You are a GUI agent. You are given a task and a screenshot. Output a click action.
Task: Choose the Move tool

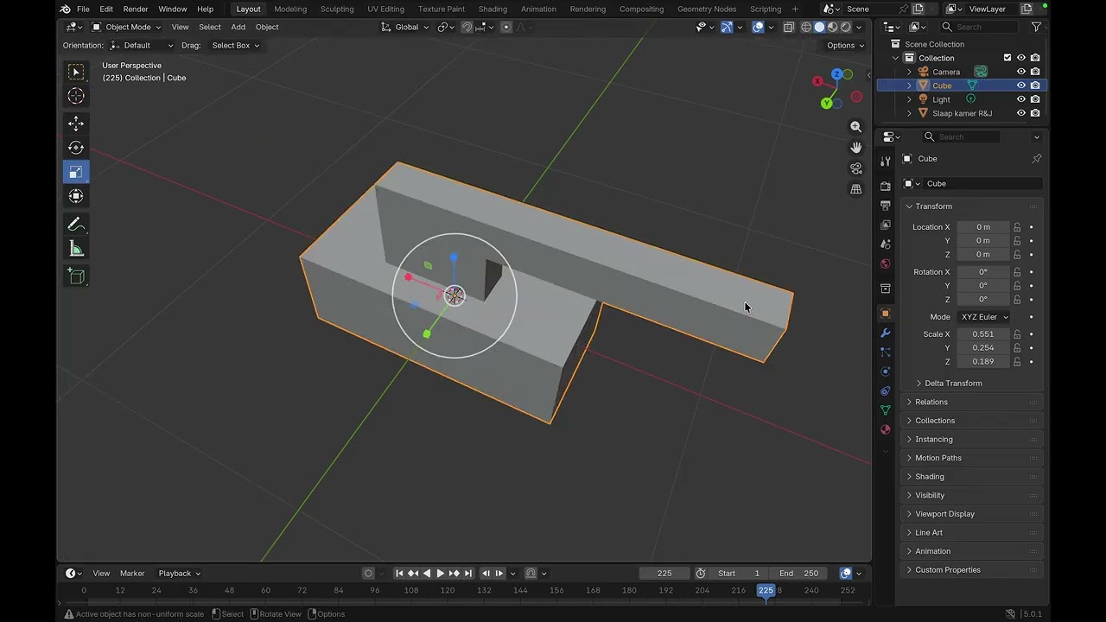76,124
